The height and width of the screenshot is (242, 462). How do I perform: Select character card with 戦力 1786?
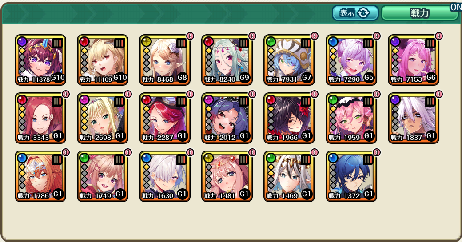pos(40,176)
